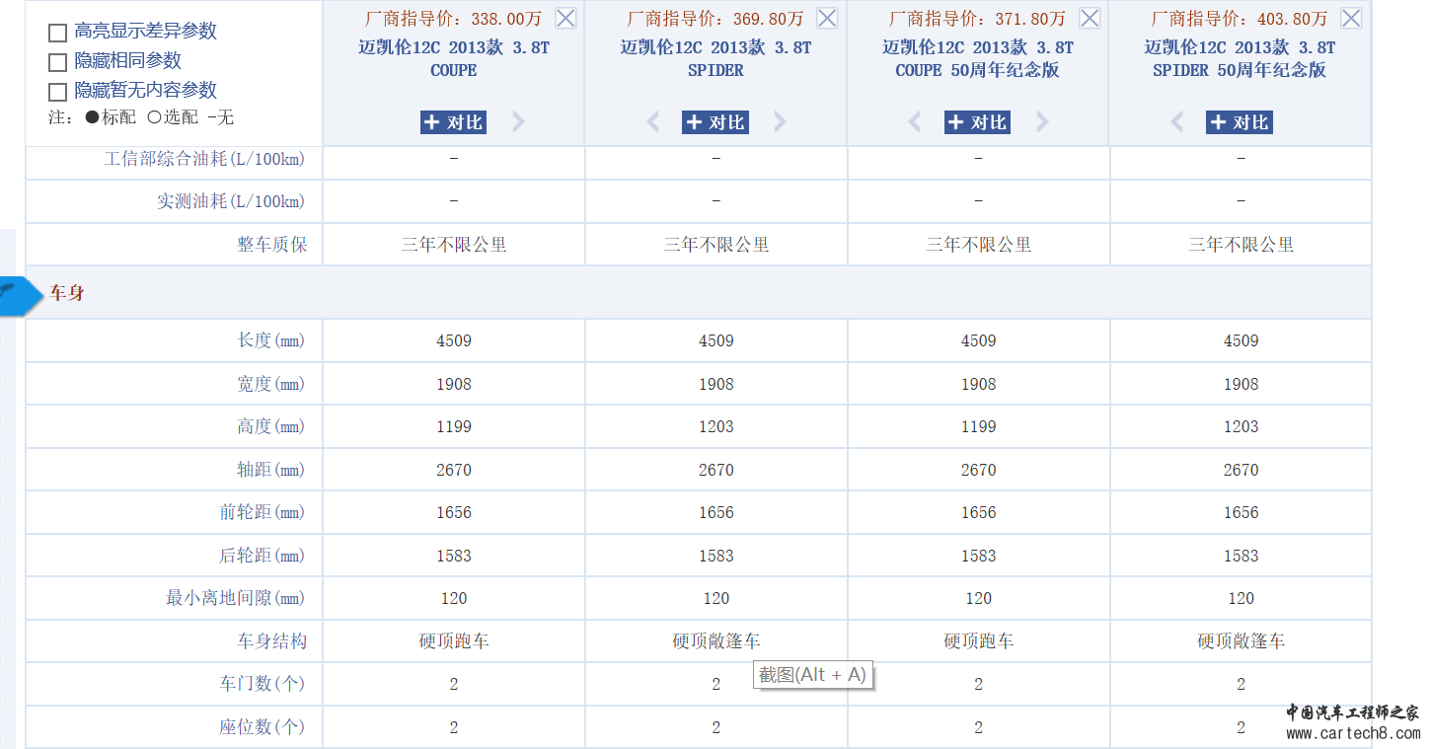1430x749 pixels.
Task: Remove the SPIDER 50周年纪念版 column
Action: 1350,17
